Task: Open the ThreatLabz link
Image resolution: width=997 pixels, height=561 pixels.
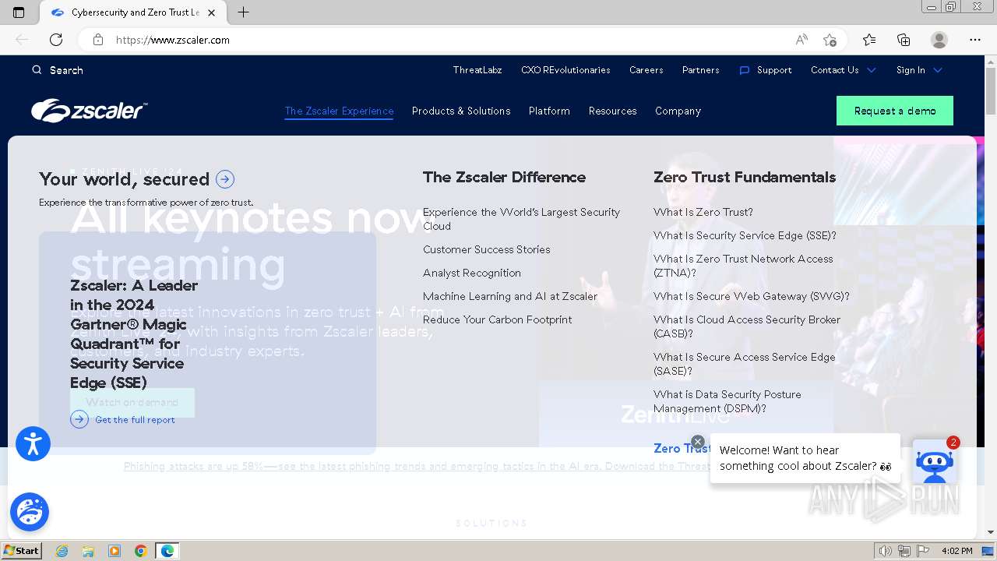Action: coord(477,70)
